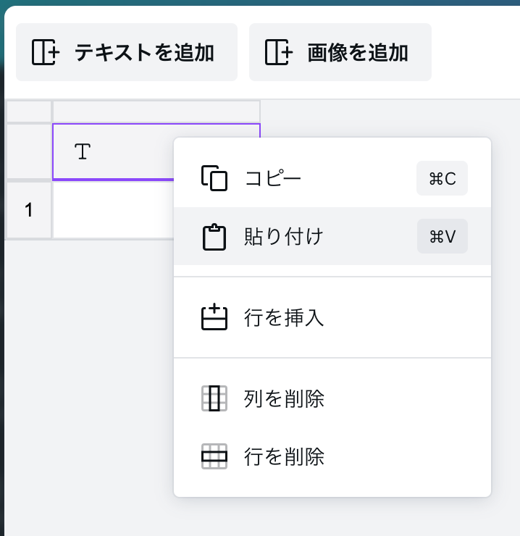Click the copy icon in context menu
Viewport: 520px width, 536px height.
point(214,178)
